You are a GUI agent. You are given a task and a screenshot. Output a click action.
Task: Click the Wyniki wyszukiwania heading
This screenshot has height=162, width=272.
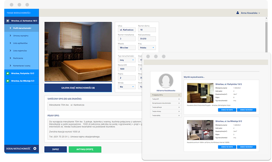point(194,77)
